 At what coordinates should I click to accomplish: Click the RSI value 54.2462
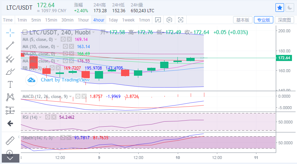[67, 117]
